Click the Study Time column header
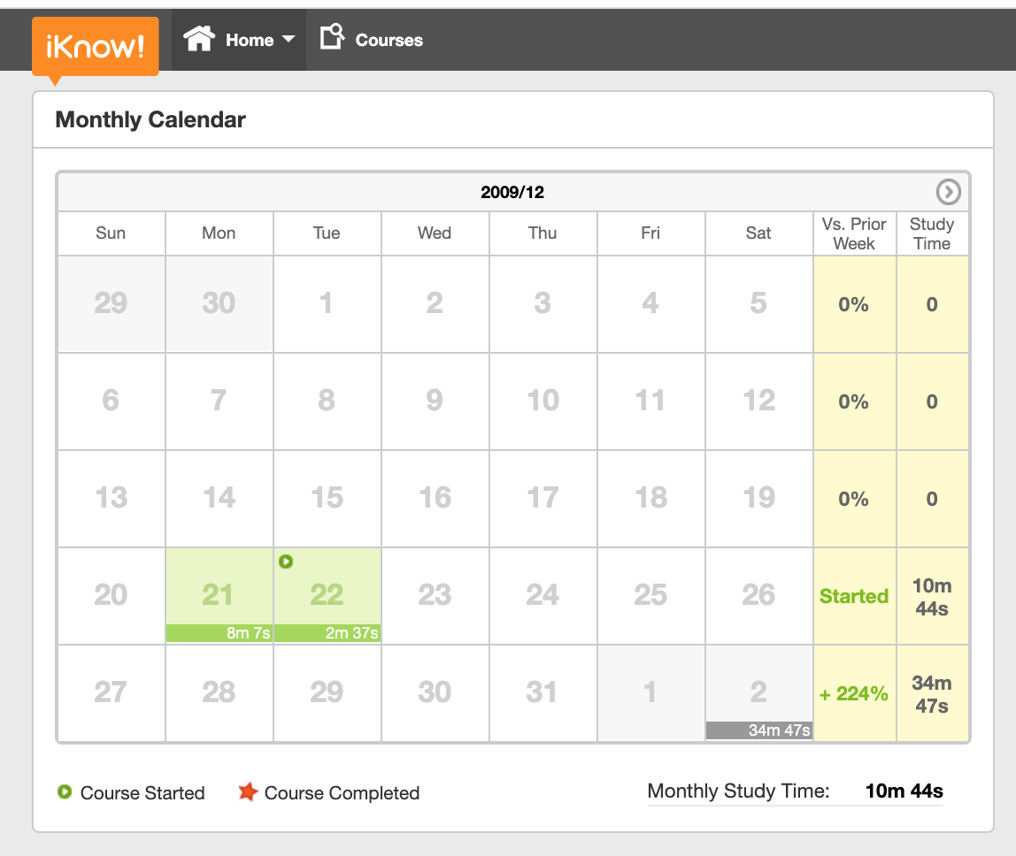Image resolution: width=1016 pixels, height=856 pixels. click(x=932, y=233)
